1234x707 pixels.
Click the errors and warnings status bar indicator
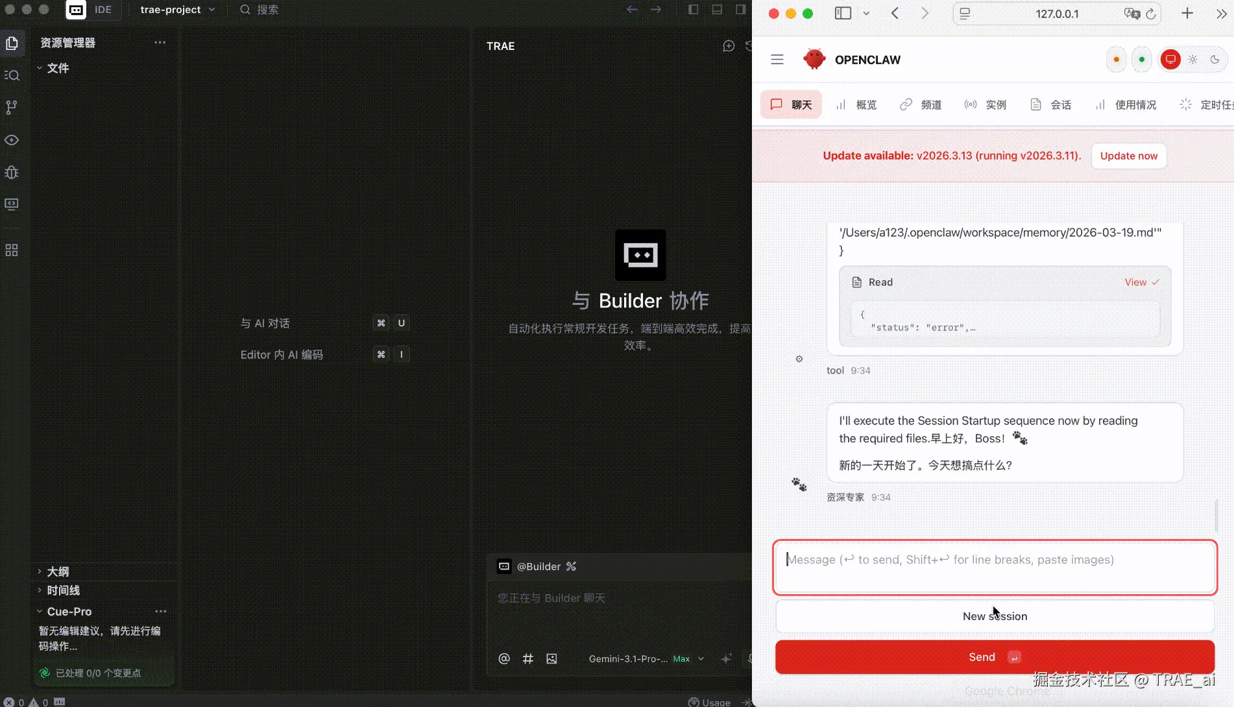[x=26, y=702]
